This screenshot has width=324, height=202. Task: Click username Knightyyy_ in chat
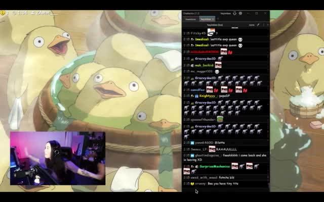point(208,96)
